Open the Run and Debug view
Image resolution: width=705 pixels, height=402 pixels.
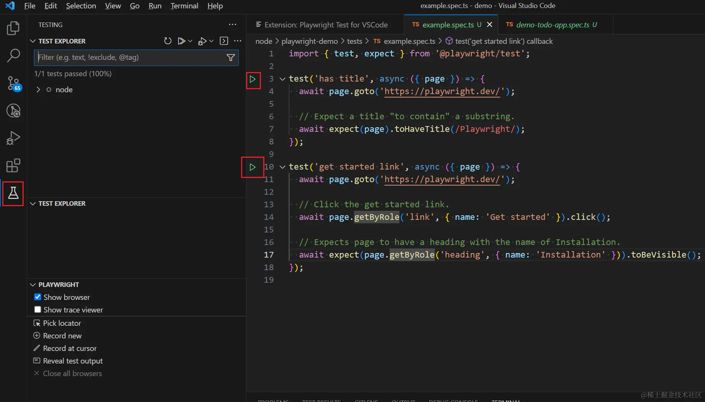coord(13,138)
